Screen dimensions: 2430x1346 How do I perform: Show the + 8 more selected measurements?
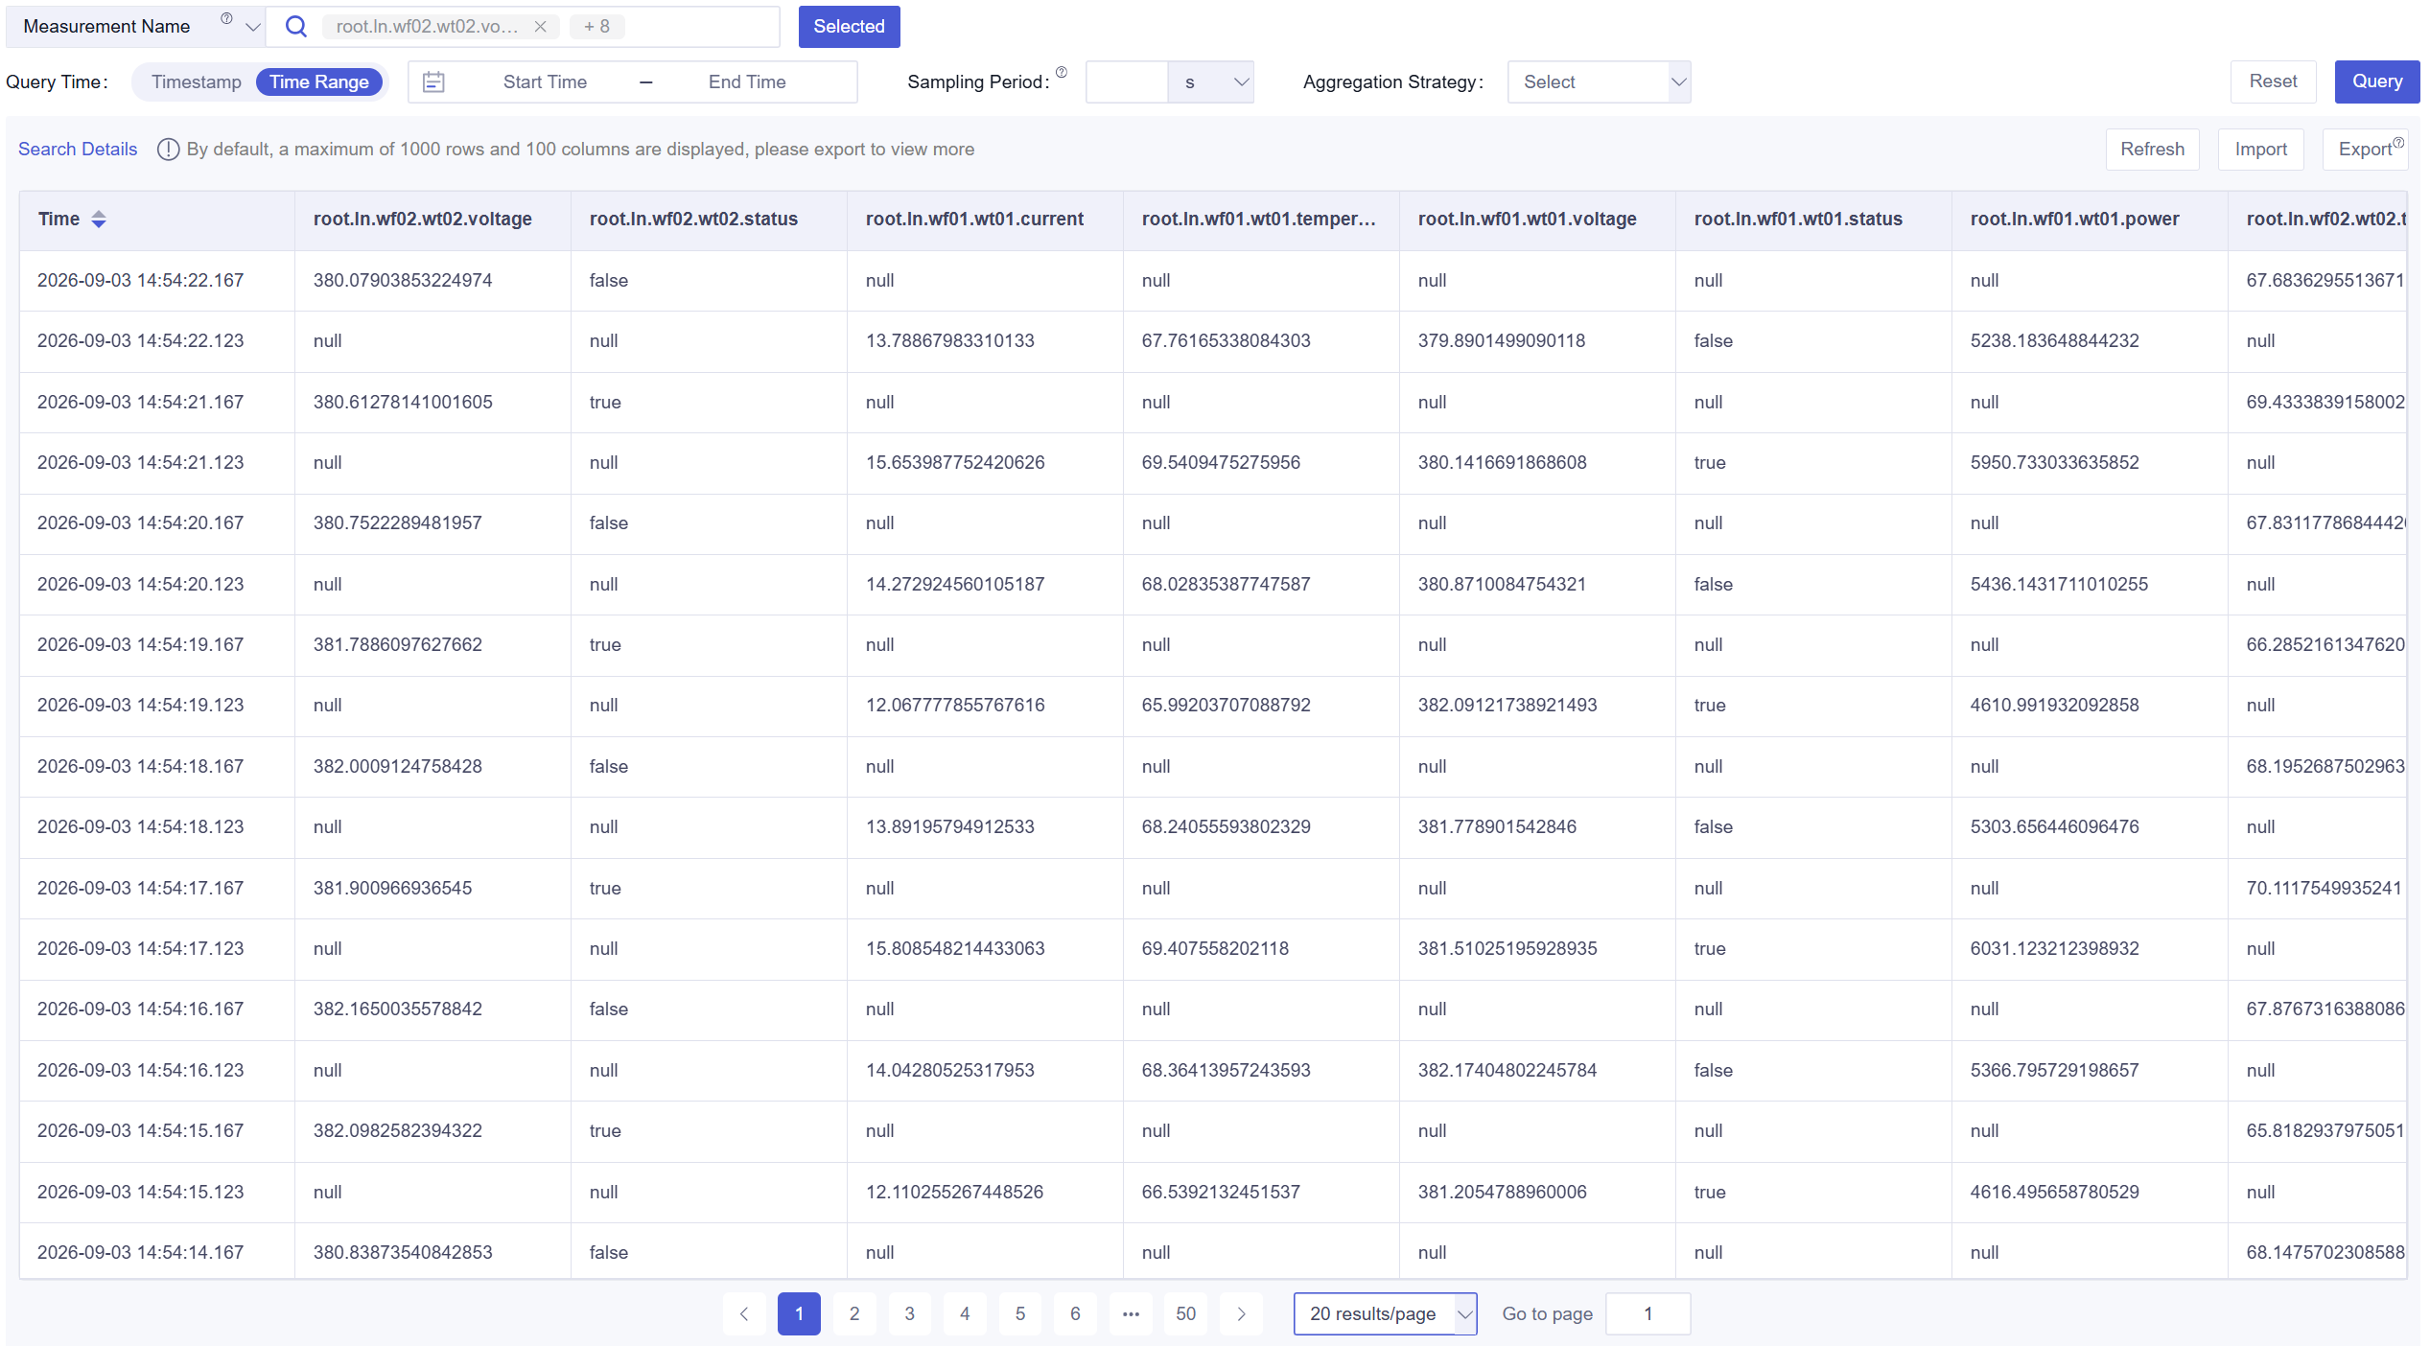coord(596,27)
